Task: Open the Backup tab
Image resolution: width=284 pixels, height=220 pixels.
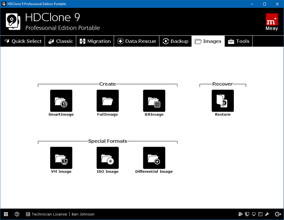Action: 176,41
